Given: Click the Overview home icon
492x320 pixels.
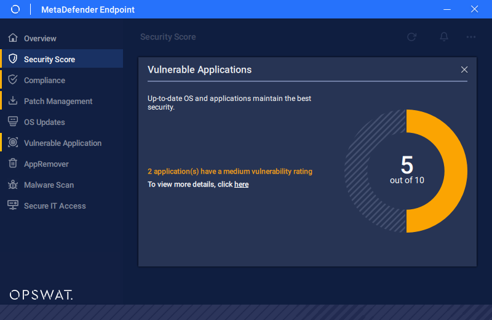Looking at the screenshot, I should click(13, 38).
